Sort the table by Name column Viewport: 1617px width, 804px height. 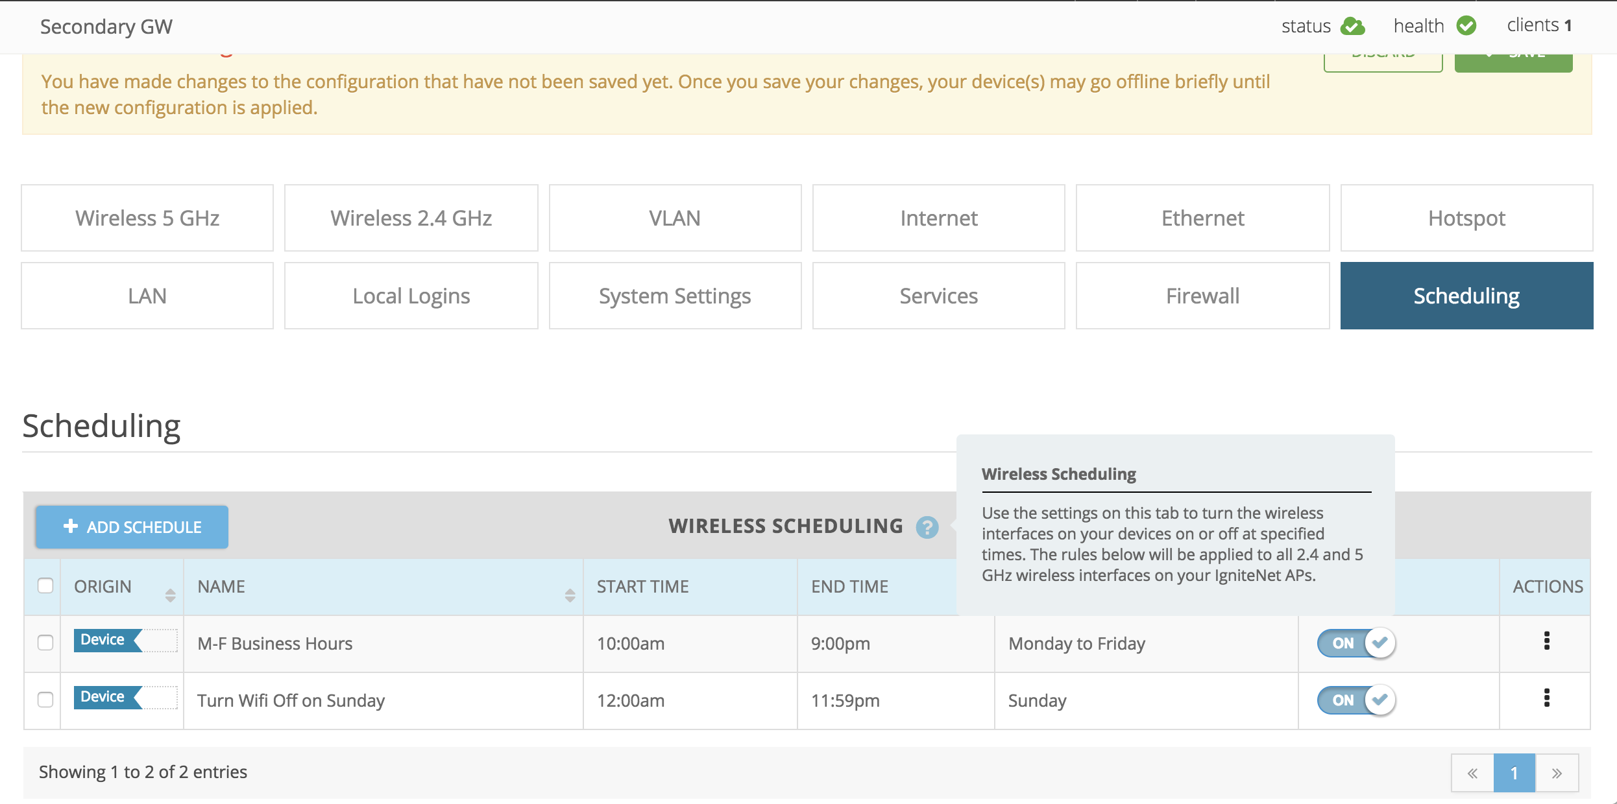569,595
